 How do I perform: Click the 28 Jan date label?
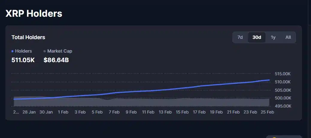(29, 112)
